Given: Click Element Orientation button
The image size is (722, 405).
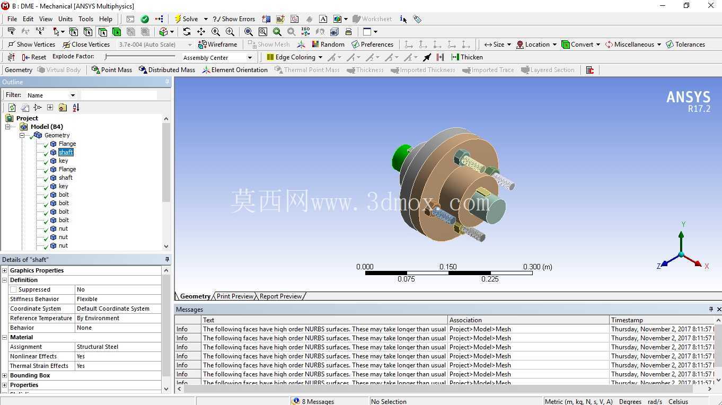Looking at the screenshot, I should coord(235,70).
